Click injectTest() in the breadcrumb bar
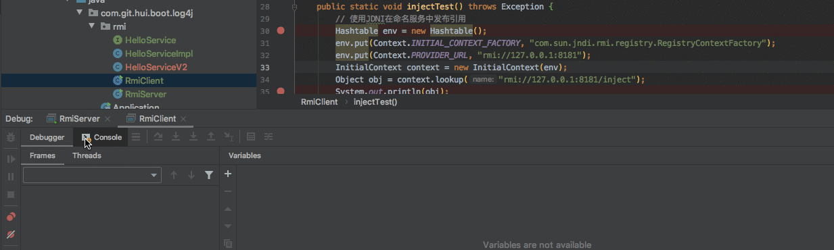 pos(375,102)
